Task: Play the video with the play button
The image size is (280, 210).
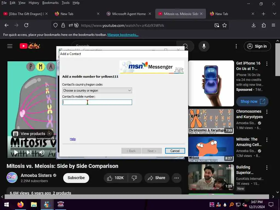Action: pyautogui.click(x=16, y=153)
